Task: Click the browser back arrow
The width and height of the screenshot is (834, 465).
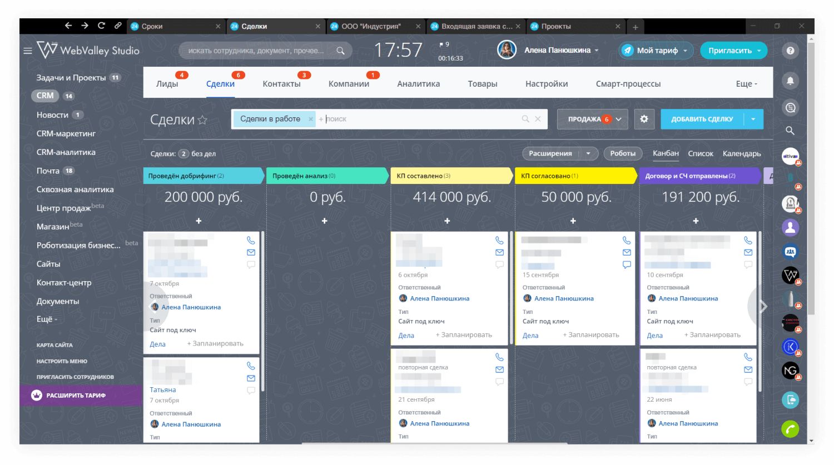Action: pyautogui.click(x=68, y=26)
